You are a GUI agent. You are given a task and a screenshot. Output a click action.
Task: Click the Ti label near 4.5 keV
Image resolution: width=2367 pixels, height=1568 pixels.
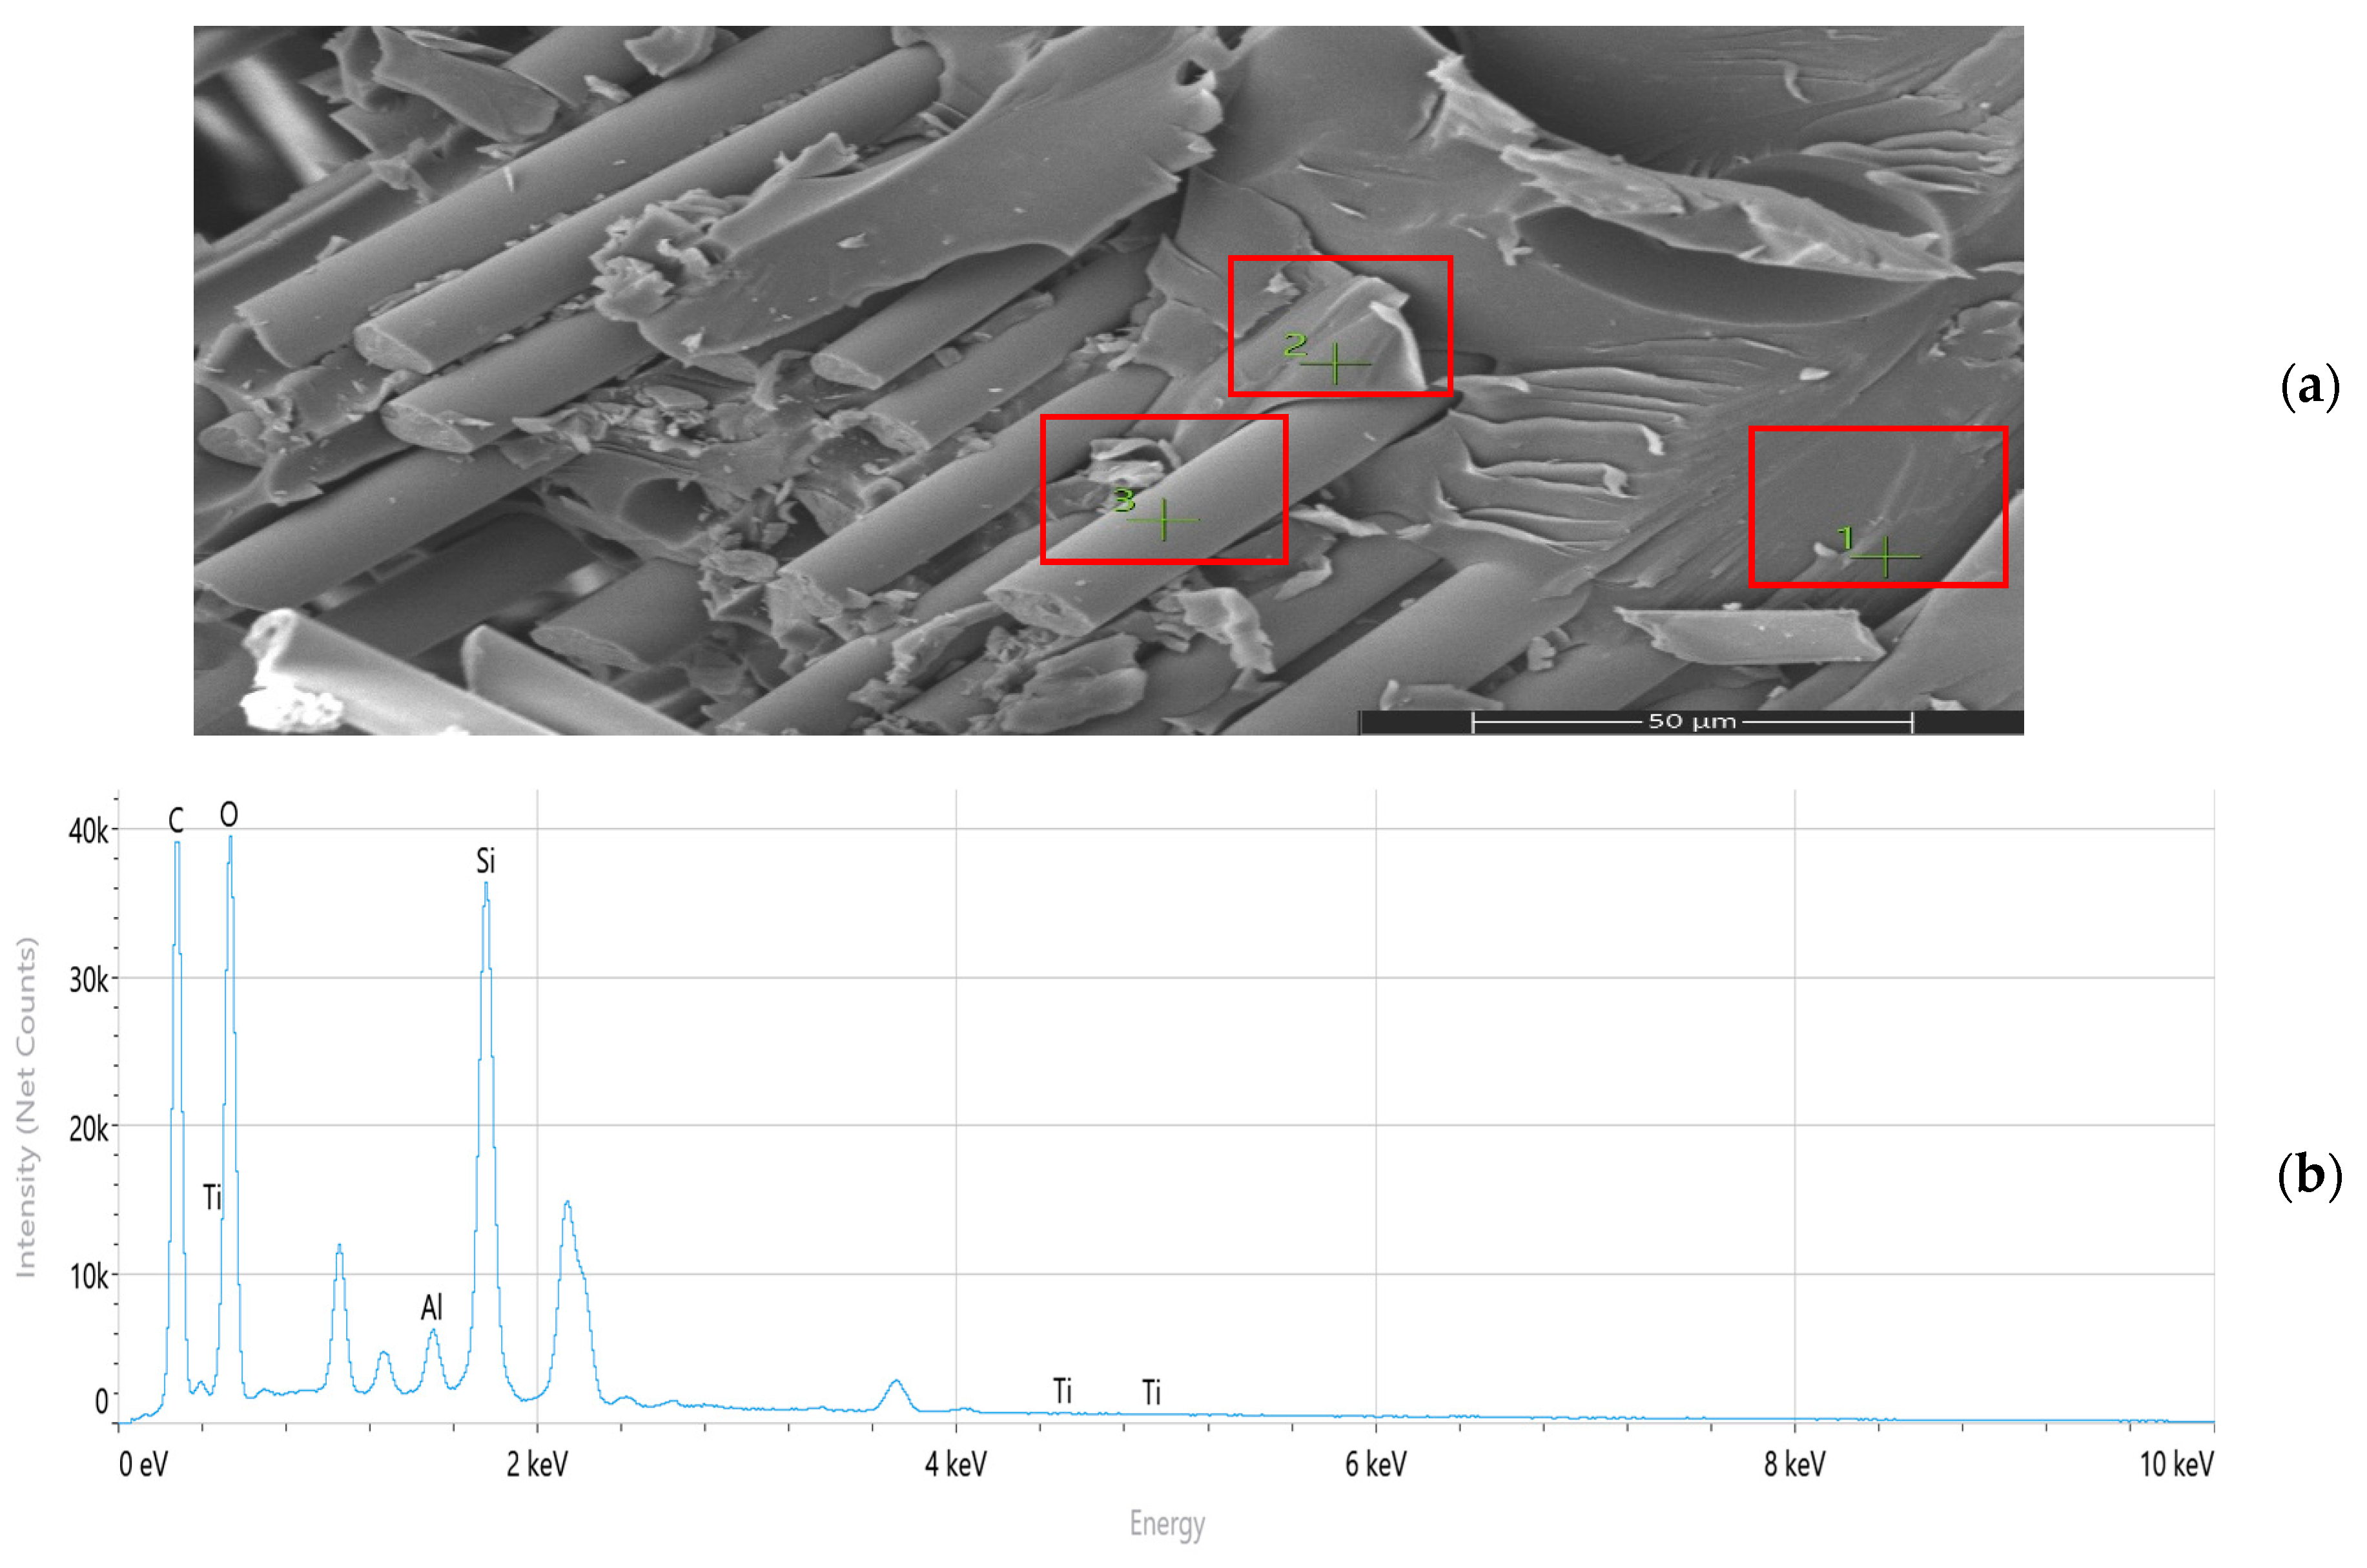pyautogui.click(x=1063, y=1391)
